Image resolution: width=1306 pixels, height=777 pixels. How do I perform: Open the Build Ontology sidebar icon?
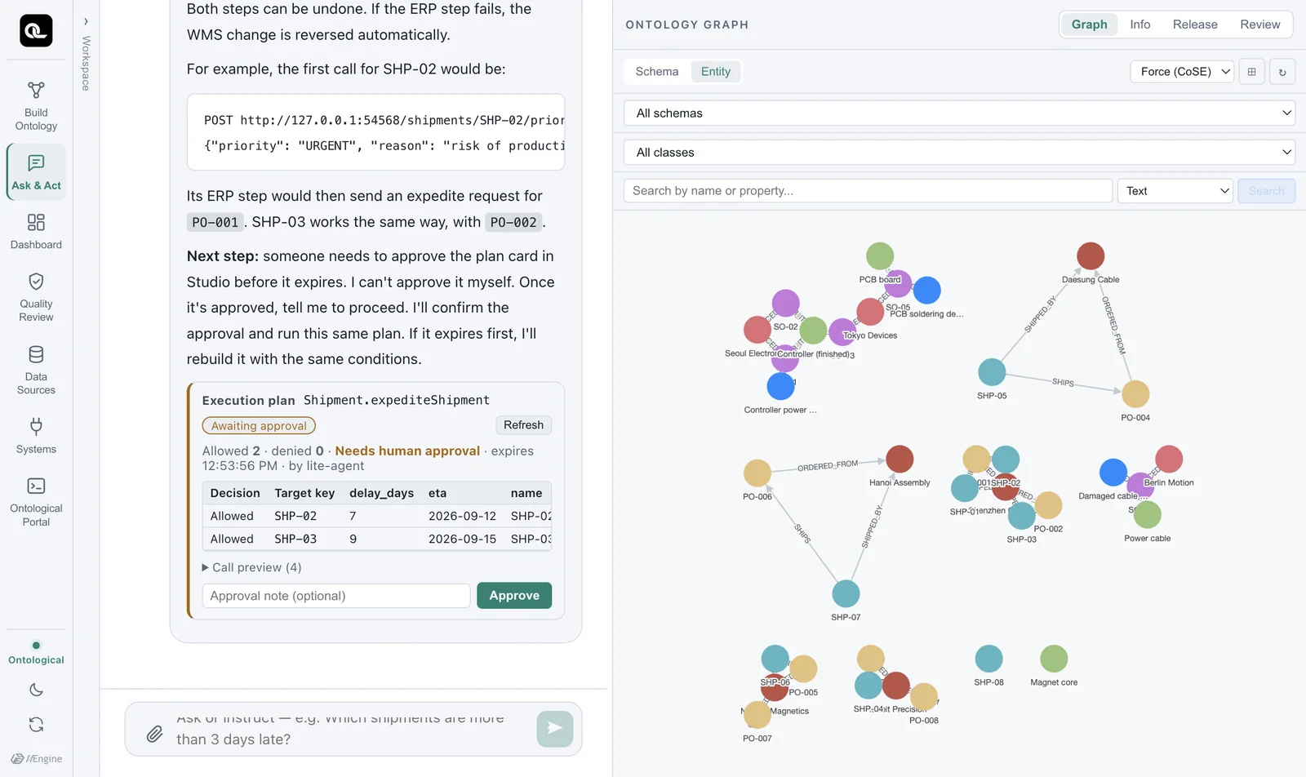coord(36,90)
